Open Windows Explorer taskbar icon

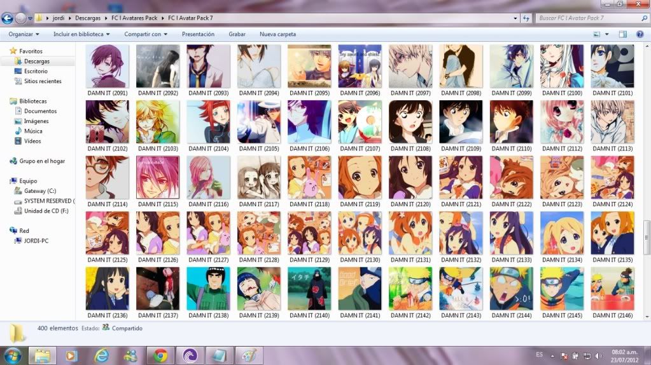[42, 356]
